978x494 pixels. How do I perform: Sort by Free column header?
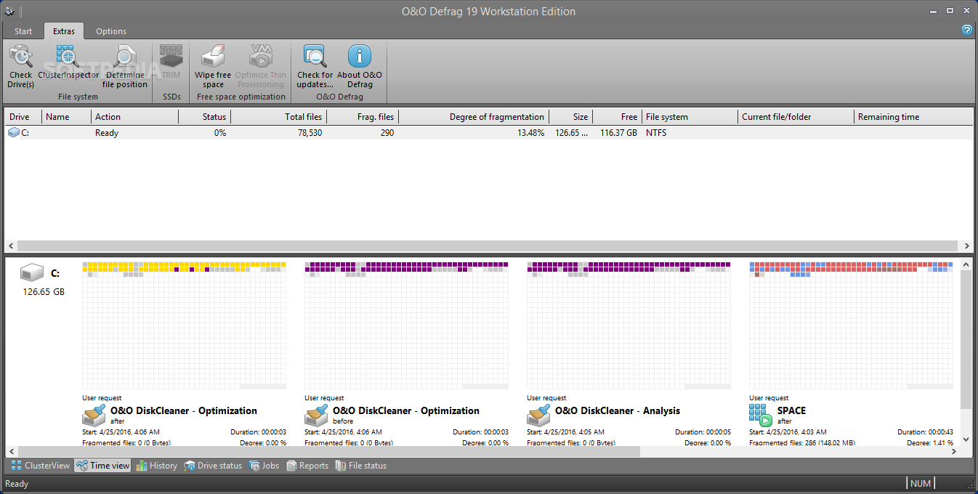pos(618,116)
